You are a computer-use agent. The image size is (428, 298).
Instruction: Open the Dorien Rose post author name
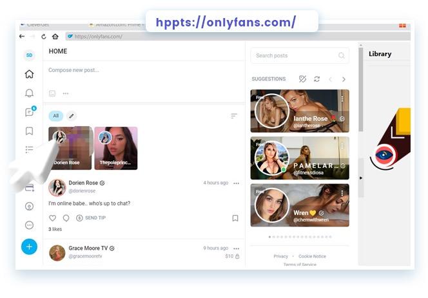83,183
